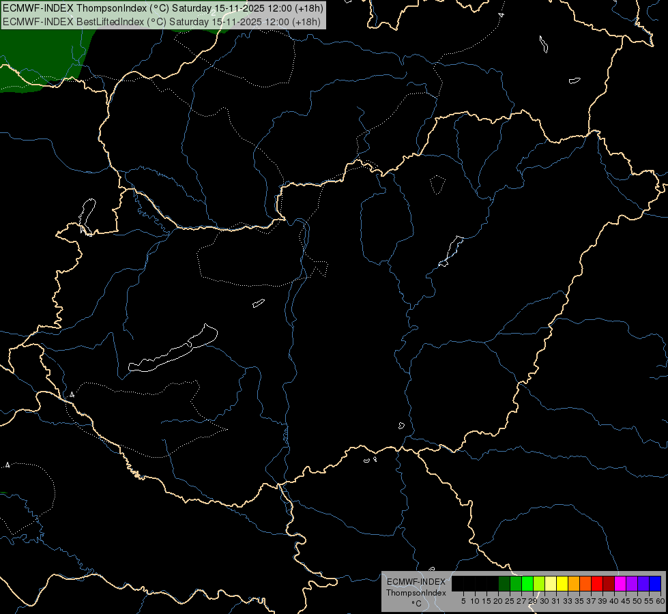
Task: Click the legend tick label 5
Action: tap(463, 601)
